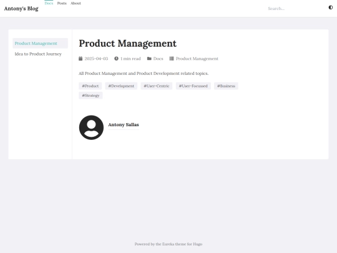
Task: Click the Product Management page heading
Action: pos(128,44)
